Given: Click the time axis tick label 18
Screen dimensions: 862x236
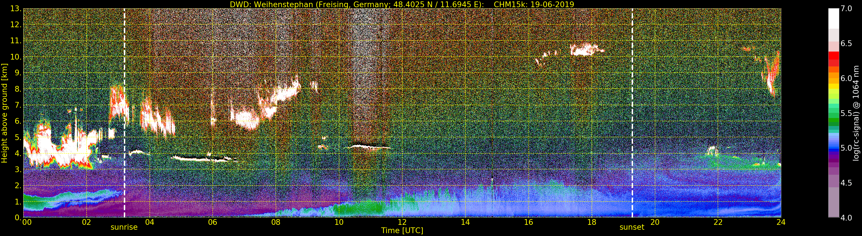Looking at the screenshot, I should (x=592, y=222).
